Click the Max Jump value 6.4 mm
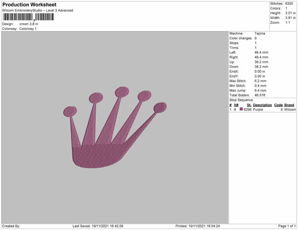 260,90
